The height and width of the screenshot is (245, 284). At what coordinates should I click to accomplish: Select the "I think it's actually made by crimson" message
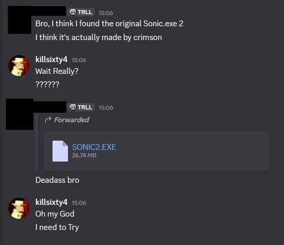(98, 37)
